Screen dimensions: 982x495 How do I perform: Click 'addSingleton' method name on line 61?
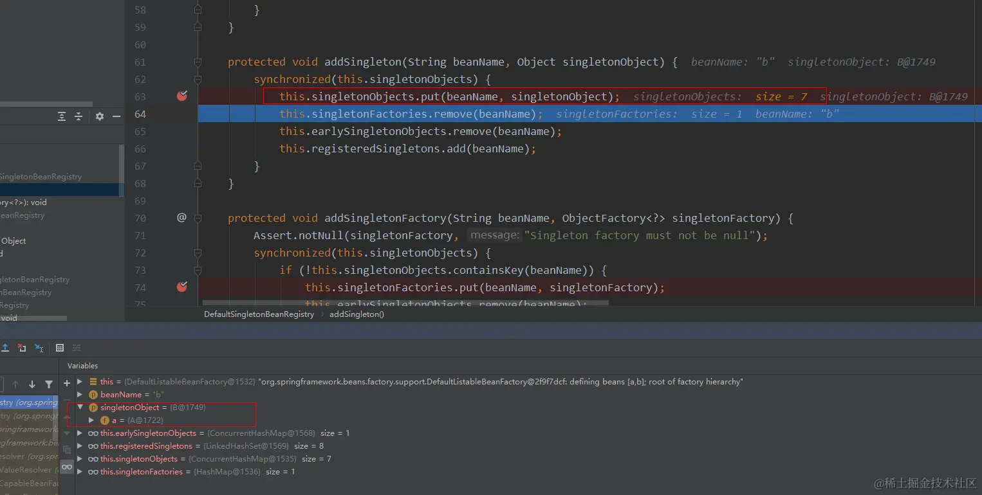tap(363, 62)
